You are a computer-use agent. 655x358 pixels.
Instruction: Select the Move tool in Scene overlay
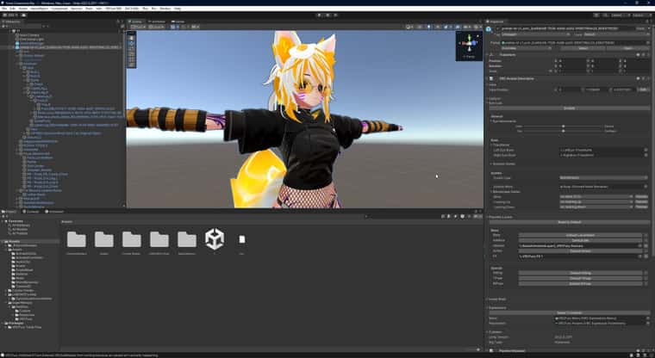coord(132,43)
